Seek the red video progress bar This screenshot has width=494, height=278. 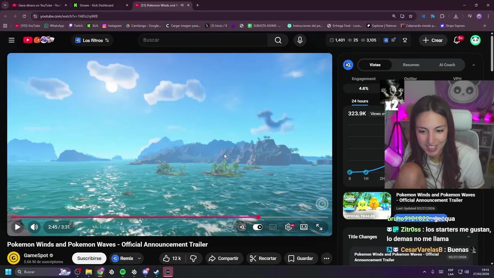click(x=169, y=217)
